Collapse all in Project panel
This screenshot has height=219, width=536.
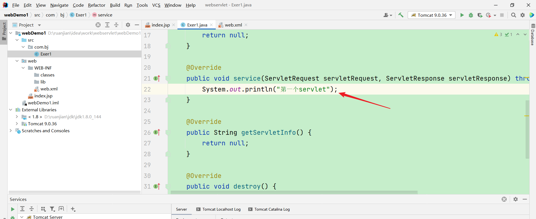coord(116,25)
